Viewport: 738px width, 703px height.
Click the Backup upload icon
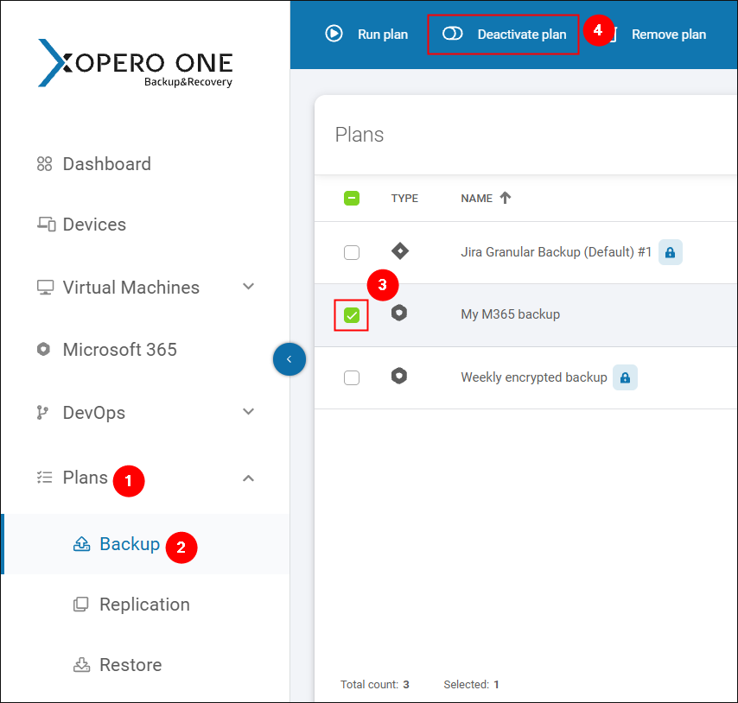pos(81,544)
